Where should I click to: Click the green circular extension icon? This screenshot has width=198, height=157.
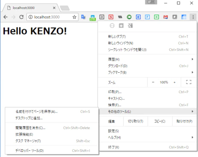[129, 17]
